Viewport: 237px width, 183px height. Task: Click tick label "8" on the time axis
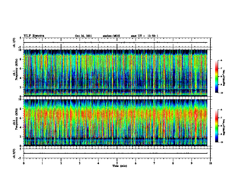173,163
